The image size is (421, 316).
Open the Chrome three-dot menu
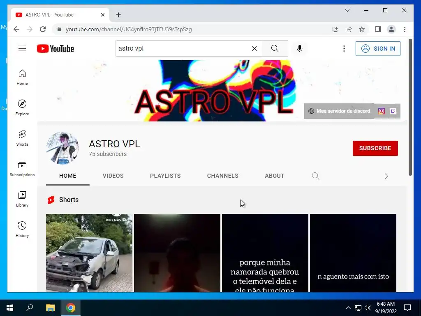coord(405,29)
